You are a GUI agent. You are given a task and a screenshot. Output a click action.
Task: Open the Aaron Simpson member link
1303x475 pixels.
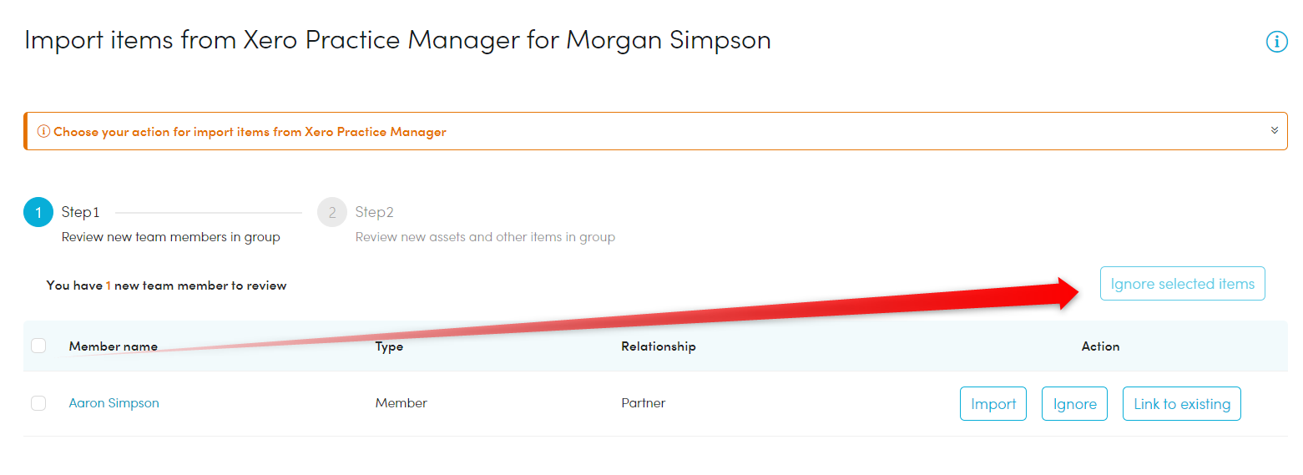[x=114, y=403]
